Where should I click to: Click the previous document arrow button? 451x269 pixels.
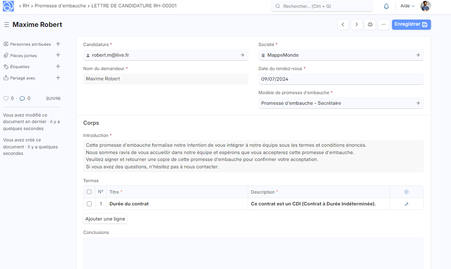coord(343,24)
